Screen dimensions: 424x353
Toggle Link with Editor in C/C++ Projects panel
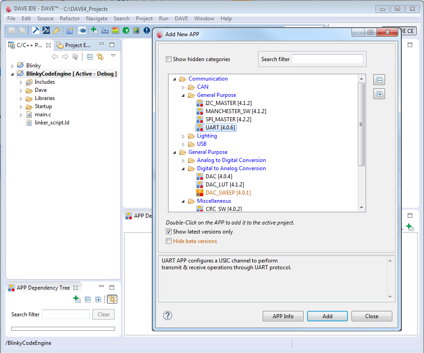(100, 57)
